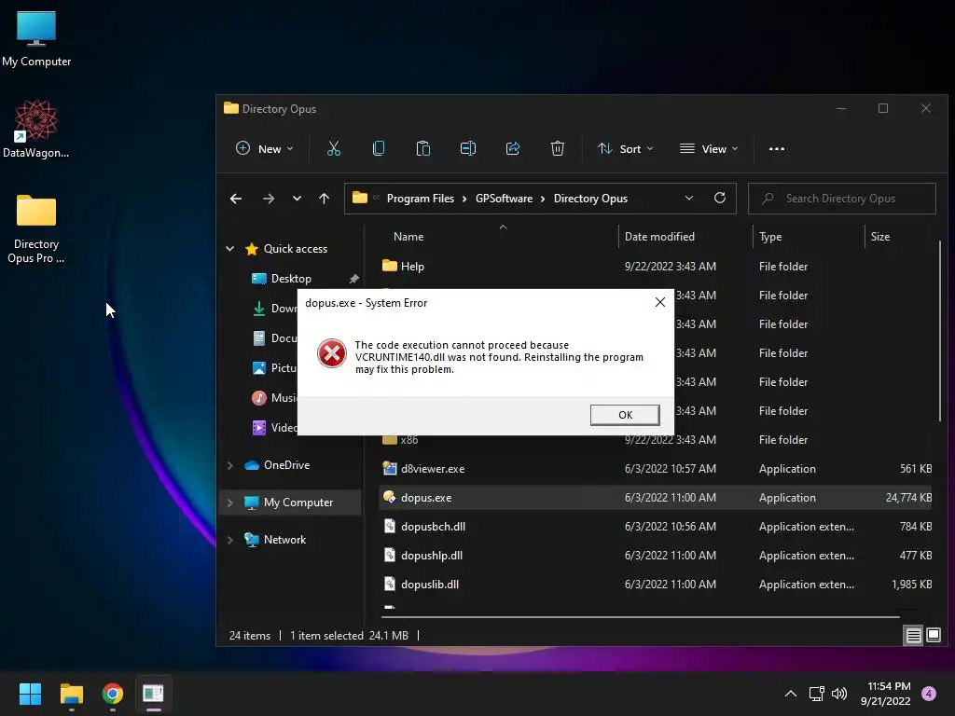Open the View dropdown menu
The width and height of the screenshot is (955, 716).
[709, 148]
